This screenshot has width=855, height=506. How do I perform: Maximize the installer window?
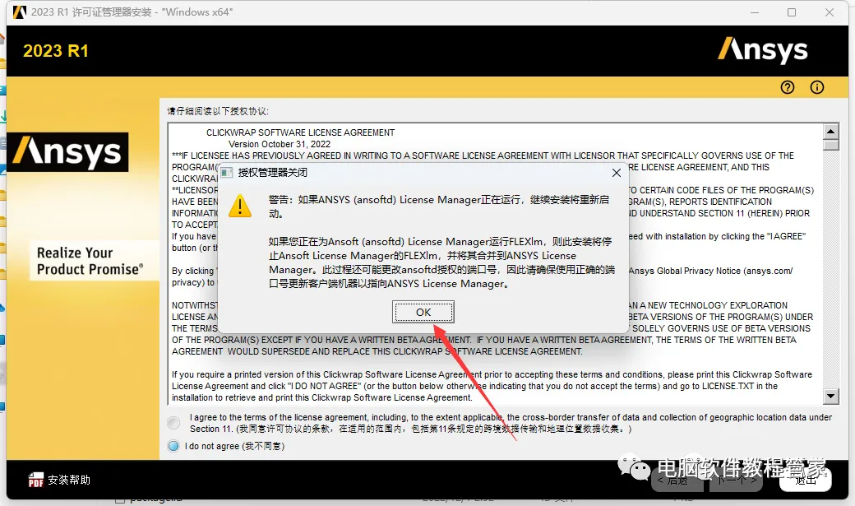792,12
